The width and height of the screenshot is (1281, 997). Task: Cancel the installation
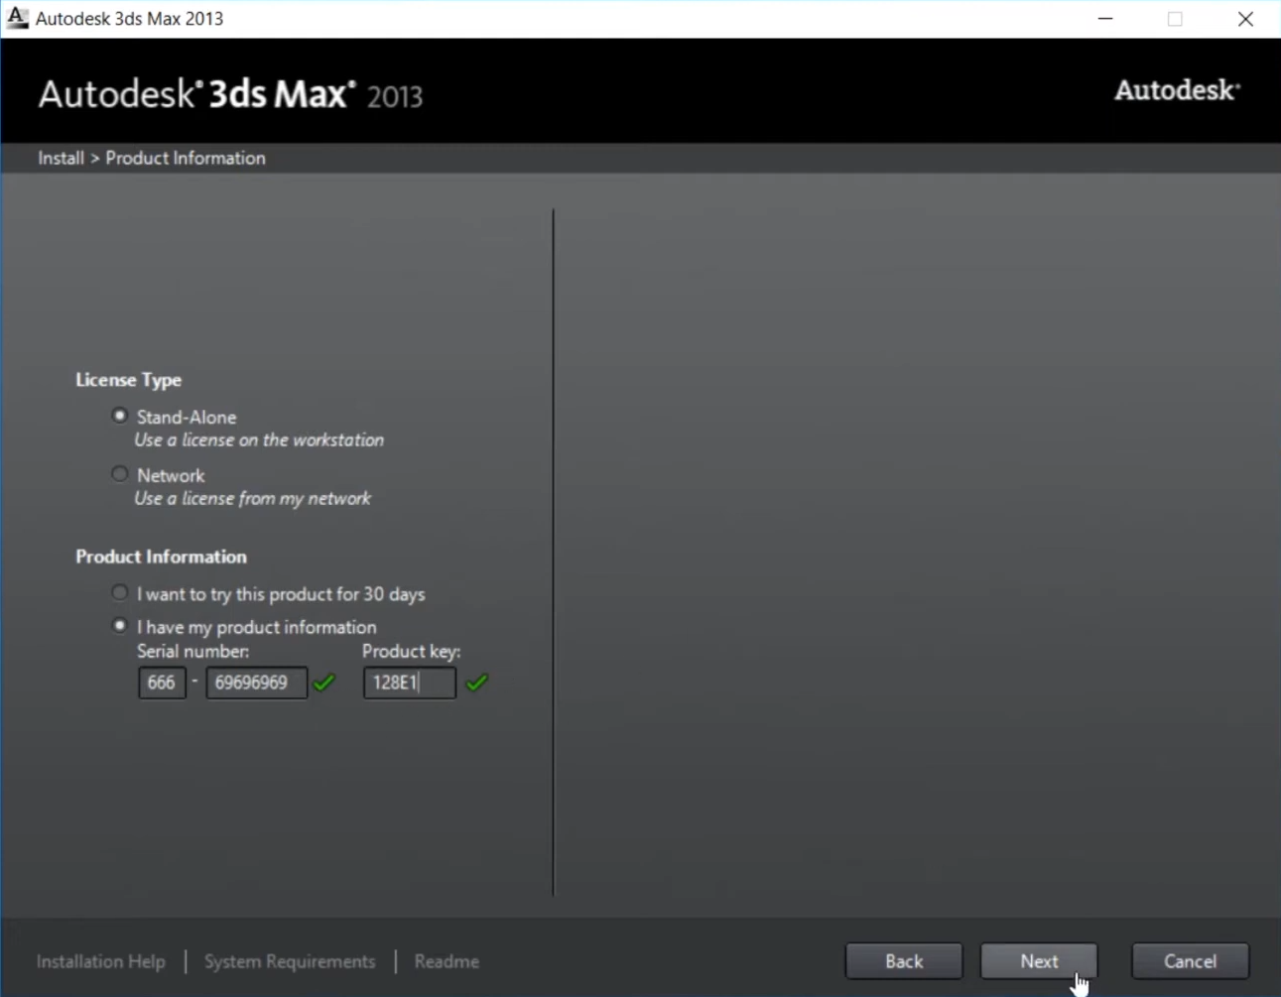click(x=1190, y=961)
